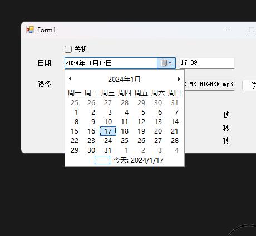The image size is (256, 236).
Task: Select January 24 in calendar
Action: (x=108, y=141)
